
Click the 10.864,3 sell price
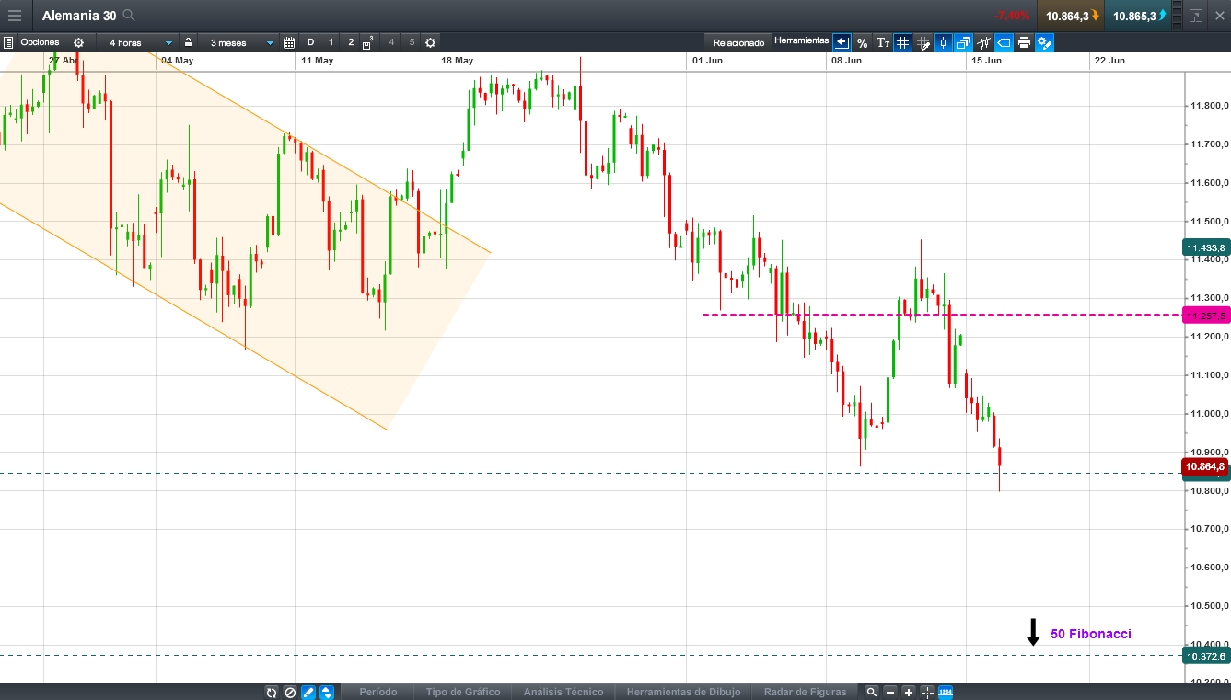[1069, 16]
